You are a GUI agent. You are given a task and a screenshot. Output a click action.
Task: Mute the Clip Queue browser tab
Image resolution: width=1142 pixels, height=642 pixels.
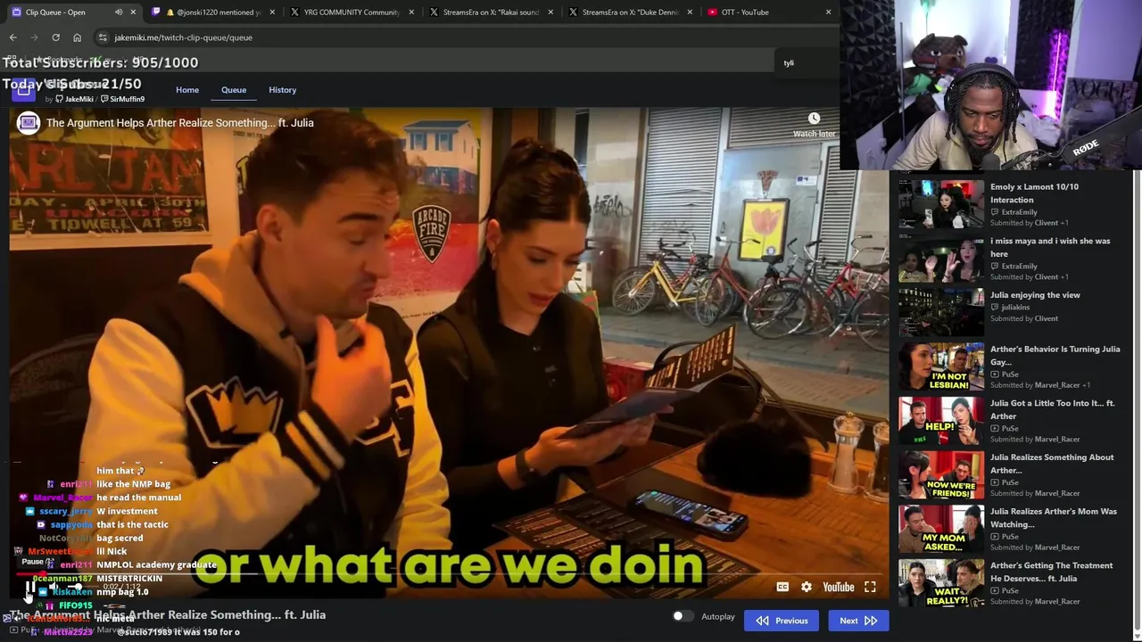coord(119,12)
